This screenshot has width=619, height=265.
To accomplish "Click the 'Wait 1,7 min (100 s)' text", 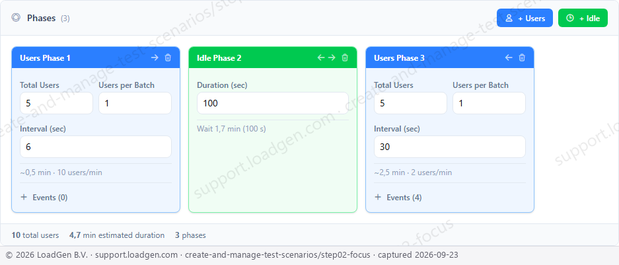I will 231,129.
